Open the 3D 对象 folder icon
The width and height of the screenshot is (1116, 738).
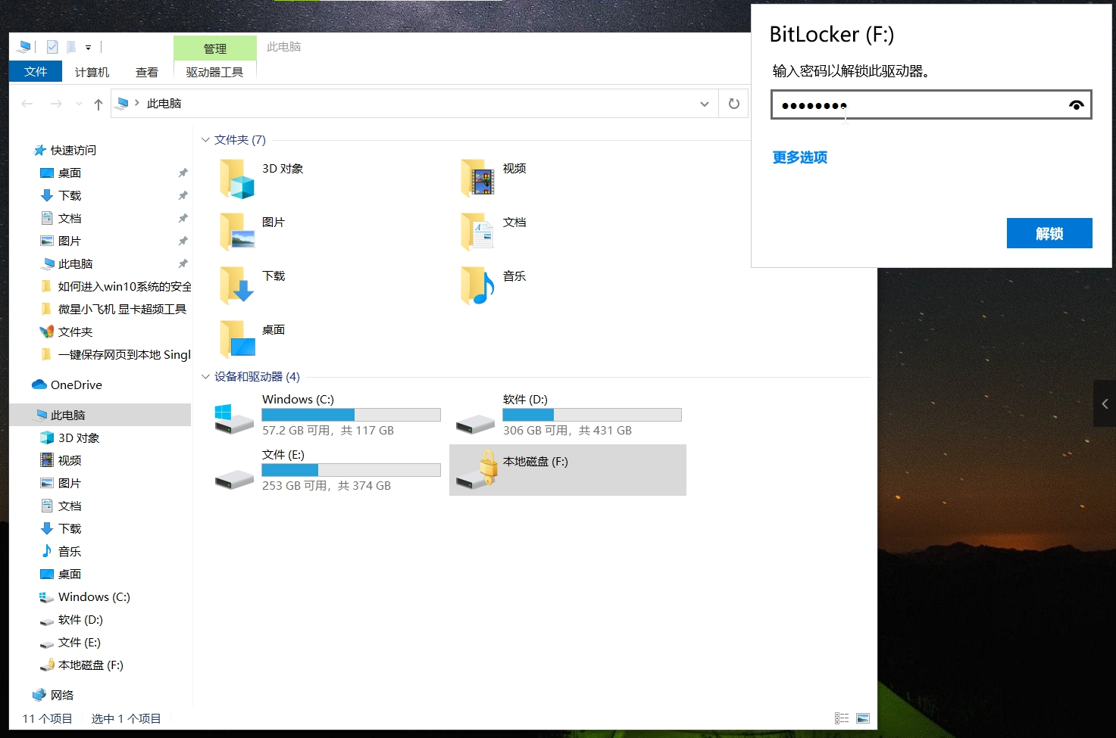[237, 179]
